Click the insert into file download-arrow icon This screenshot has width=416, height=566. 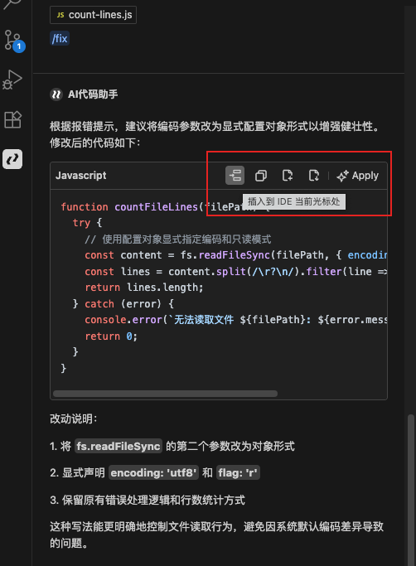314,176
